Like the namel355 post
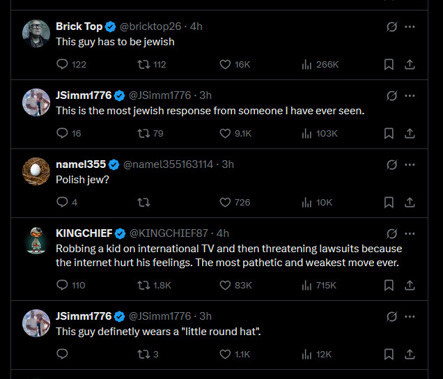Image resolution: width=443 pixels, height=379 pixels. [225, 202]
